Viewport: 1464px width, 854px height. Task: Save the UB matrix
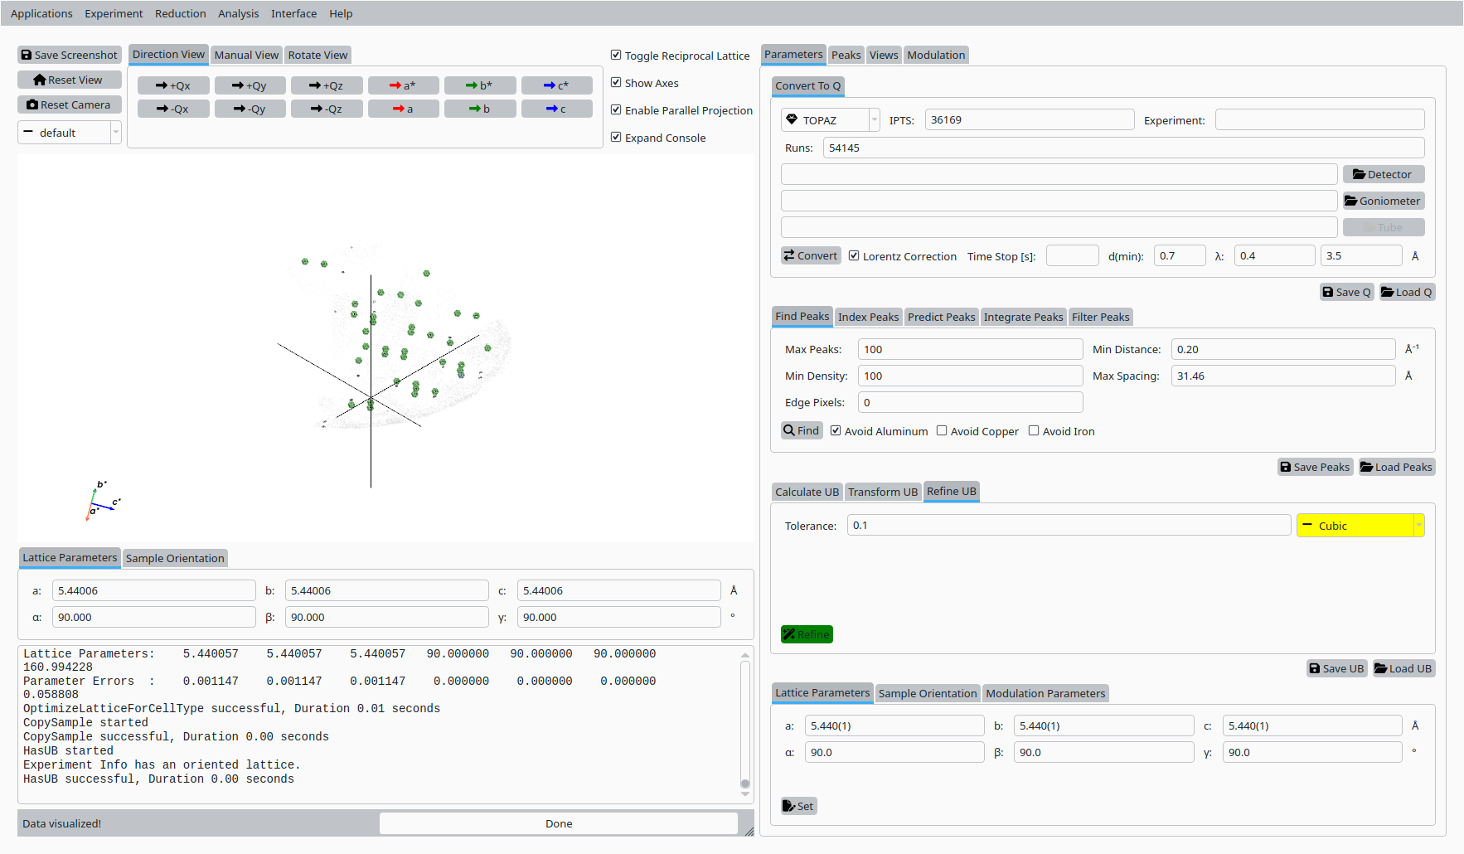coord(1336,668)
